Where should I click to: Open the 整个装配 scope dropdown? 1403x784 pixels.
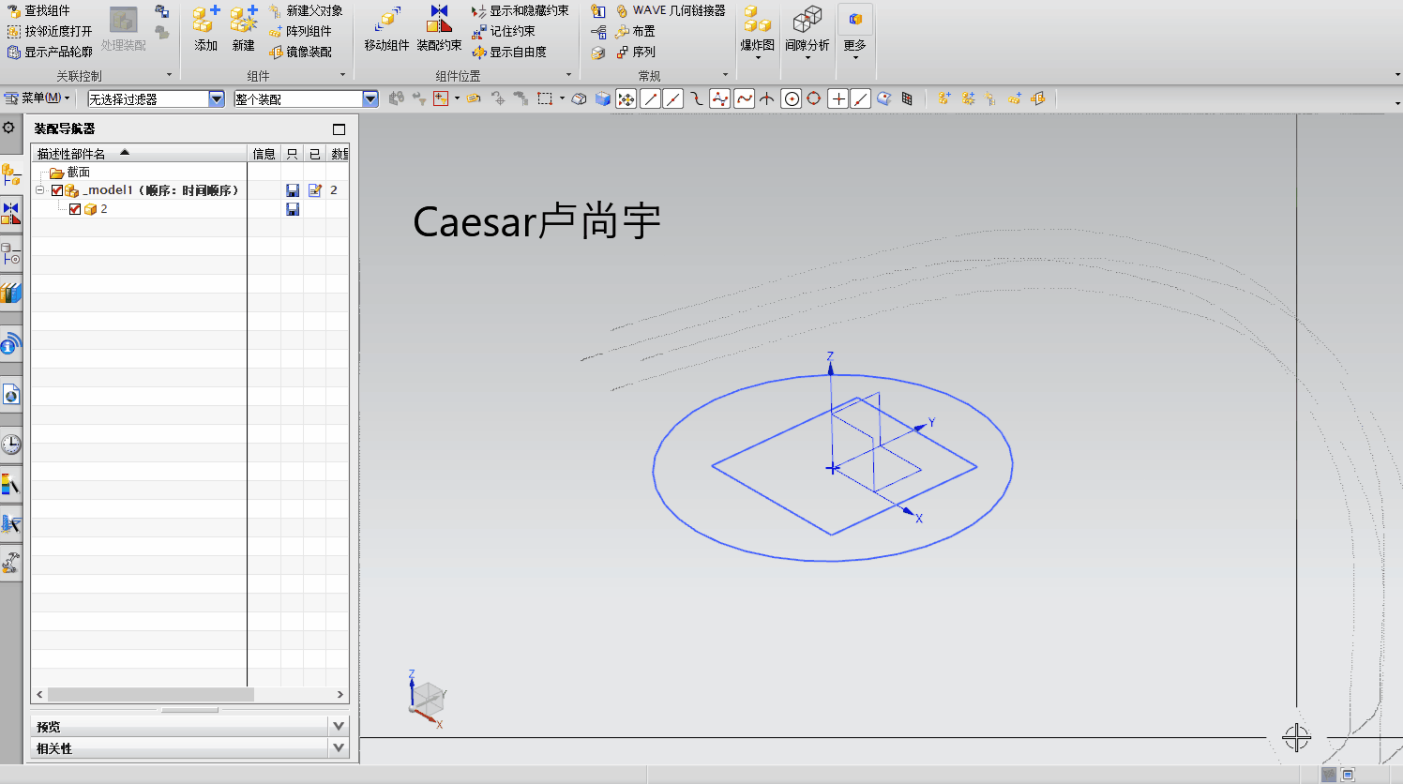pyautogui.click(x=370, y=98)
